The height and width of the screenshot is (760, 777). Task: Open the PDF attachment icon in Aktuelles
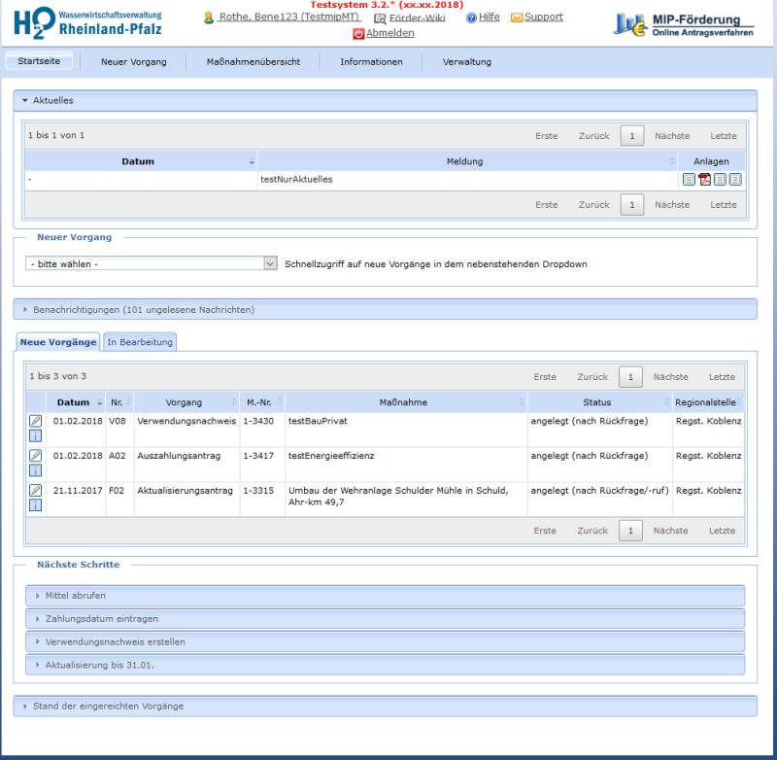coord(704,179)
